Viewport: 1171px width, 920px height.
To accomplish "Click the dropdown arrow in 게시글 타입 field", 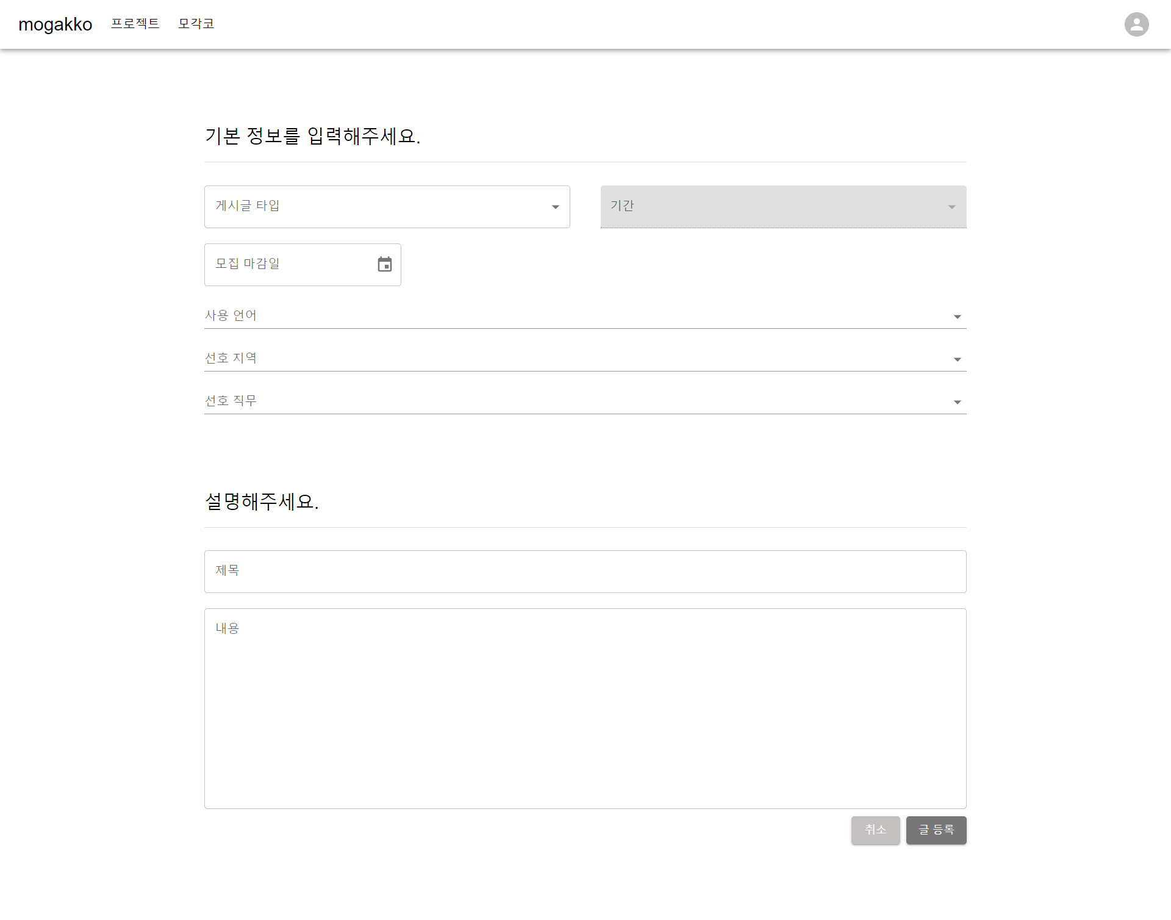I will coord(555,207).
